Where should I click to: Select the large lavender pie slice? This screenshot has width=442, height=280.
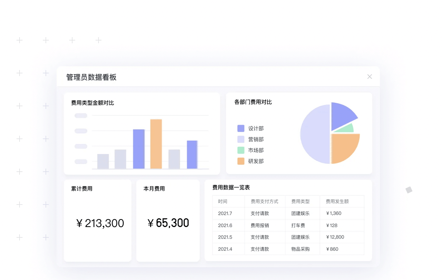click(314, 134)
